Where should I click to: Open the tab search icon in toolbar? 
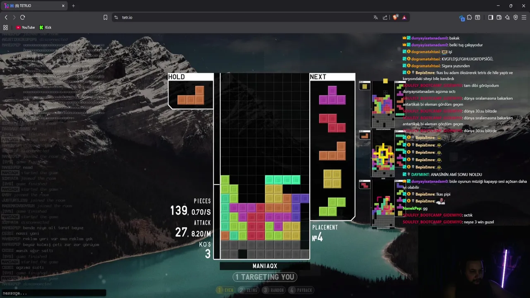(477, 17)
